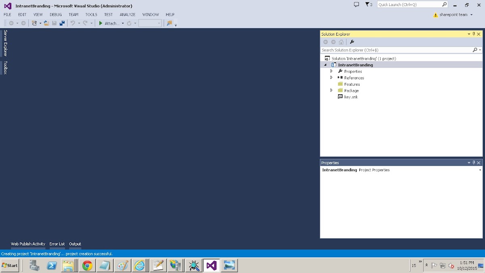Click the Refresh icon beside Attach

pyautogui.click(x=129, y=23)
